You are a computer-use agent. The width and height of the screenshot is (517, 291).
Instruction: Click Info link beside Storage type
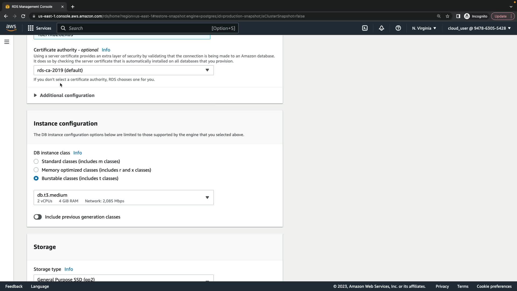pos(69,269)
